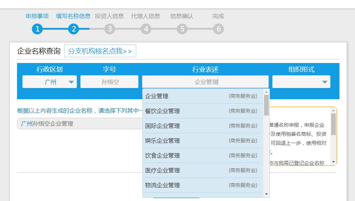Viewport: 355px width, 201px height.
Task: Click step 4 circle 代理人信息
Action: point(146,29)
